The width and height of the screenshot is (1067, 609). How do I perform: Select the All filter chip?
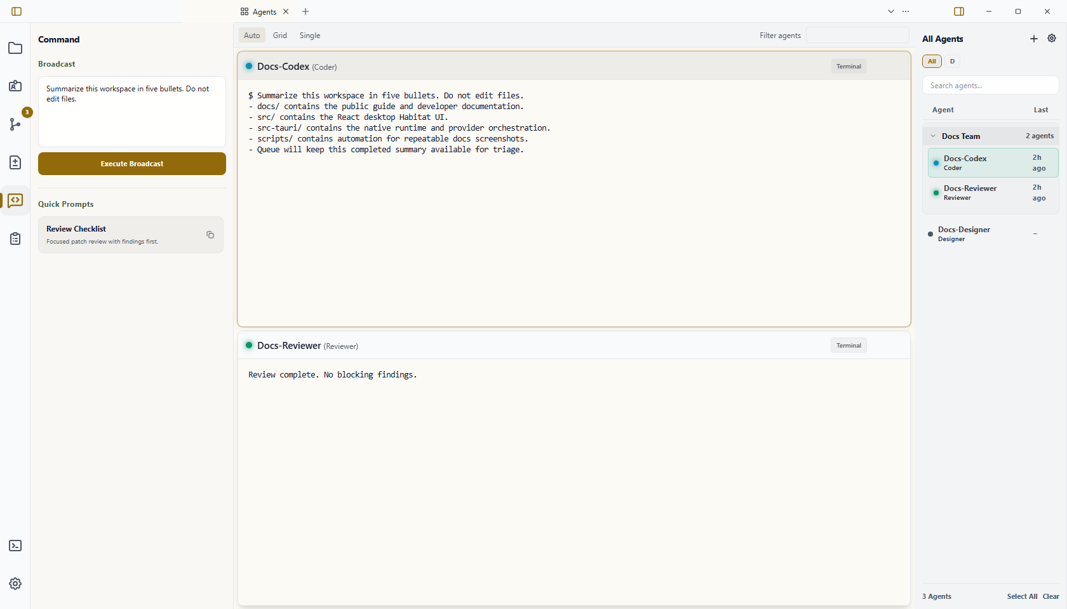click(x=932, y=62)
